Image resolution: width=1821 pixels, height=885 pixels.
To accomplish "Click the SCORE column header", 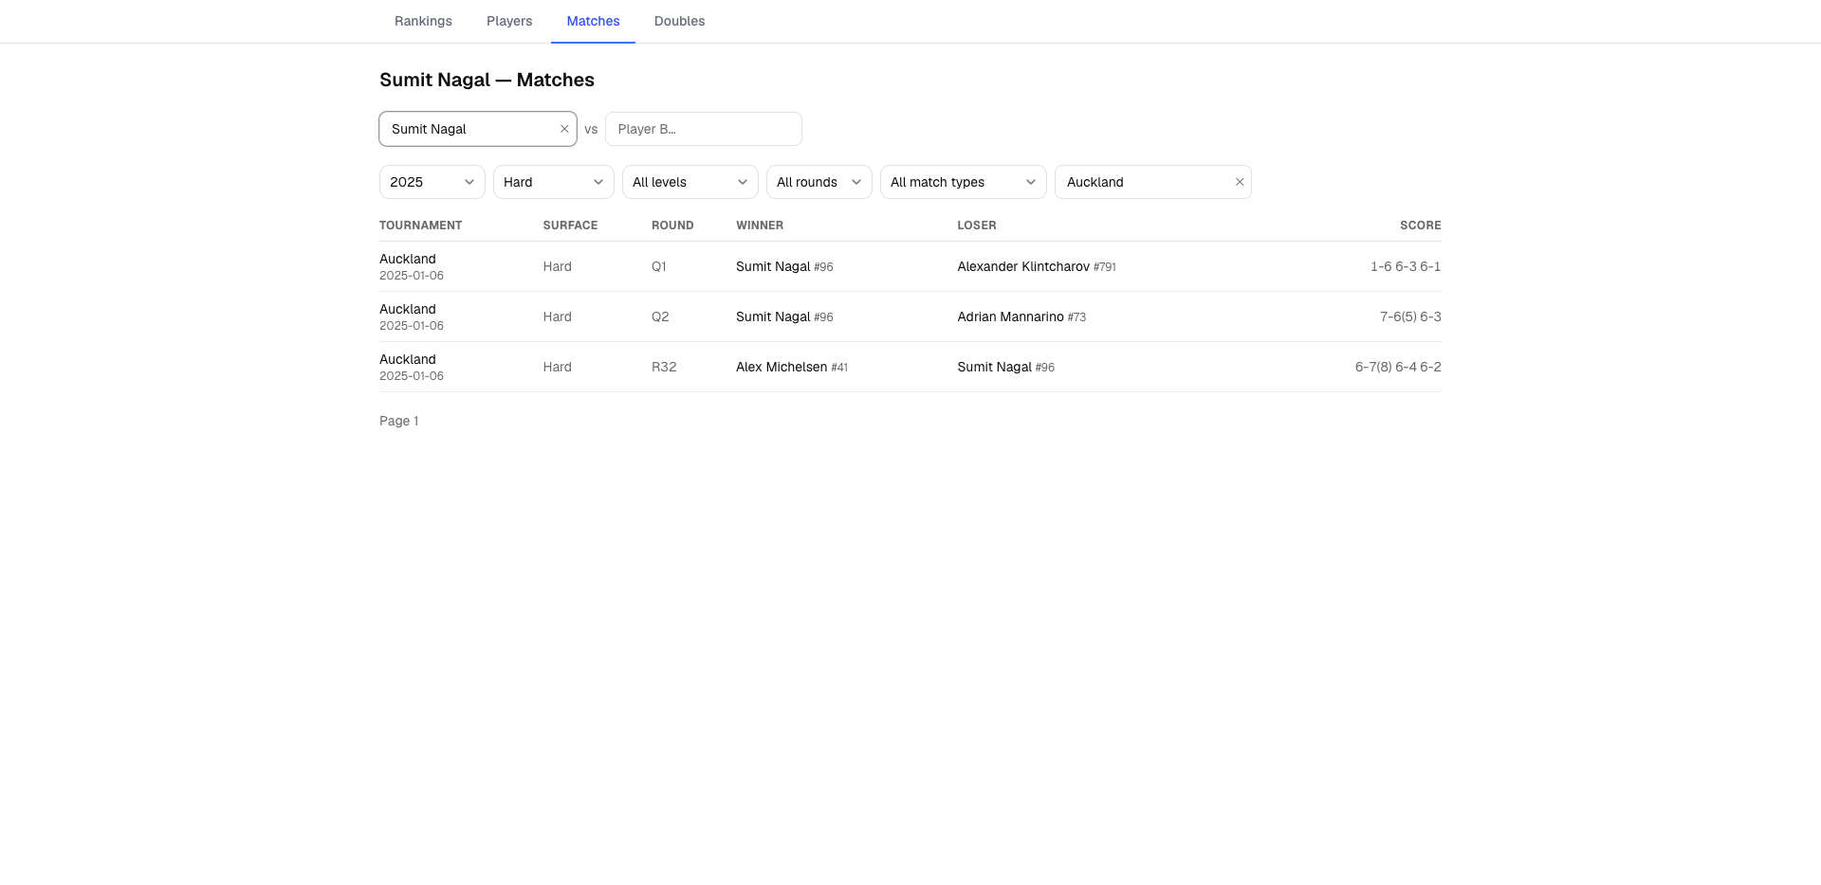I will 1421,226.
